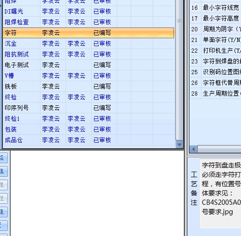Click the R shortcut button

[3, 171]
